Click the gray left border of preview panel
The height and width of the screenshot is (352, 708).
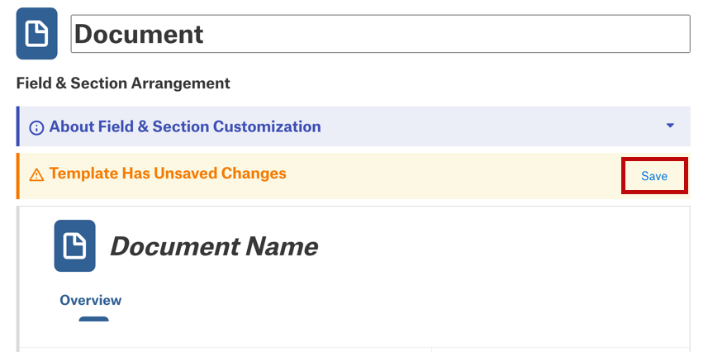click(18, 278)
